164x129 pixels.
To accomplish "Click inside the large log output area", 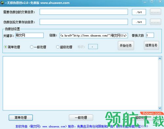I will pyautogui.click(x=80, y=83).
